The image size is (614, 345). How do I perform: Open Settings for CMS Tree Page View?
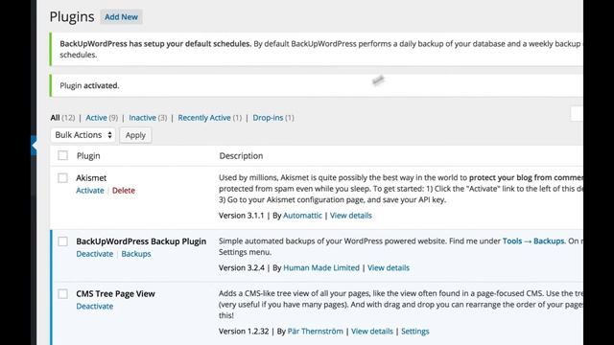click(415, 332)
